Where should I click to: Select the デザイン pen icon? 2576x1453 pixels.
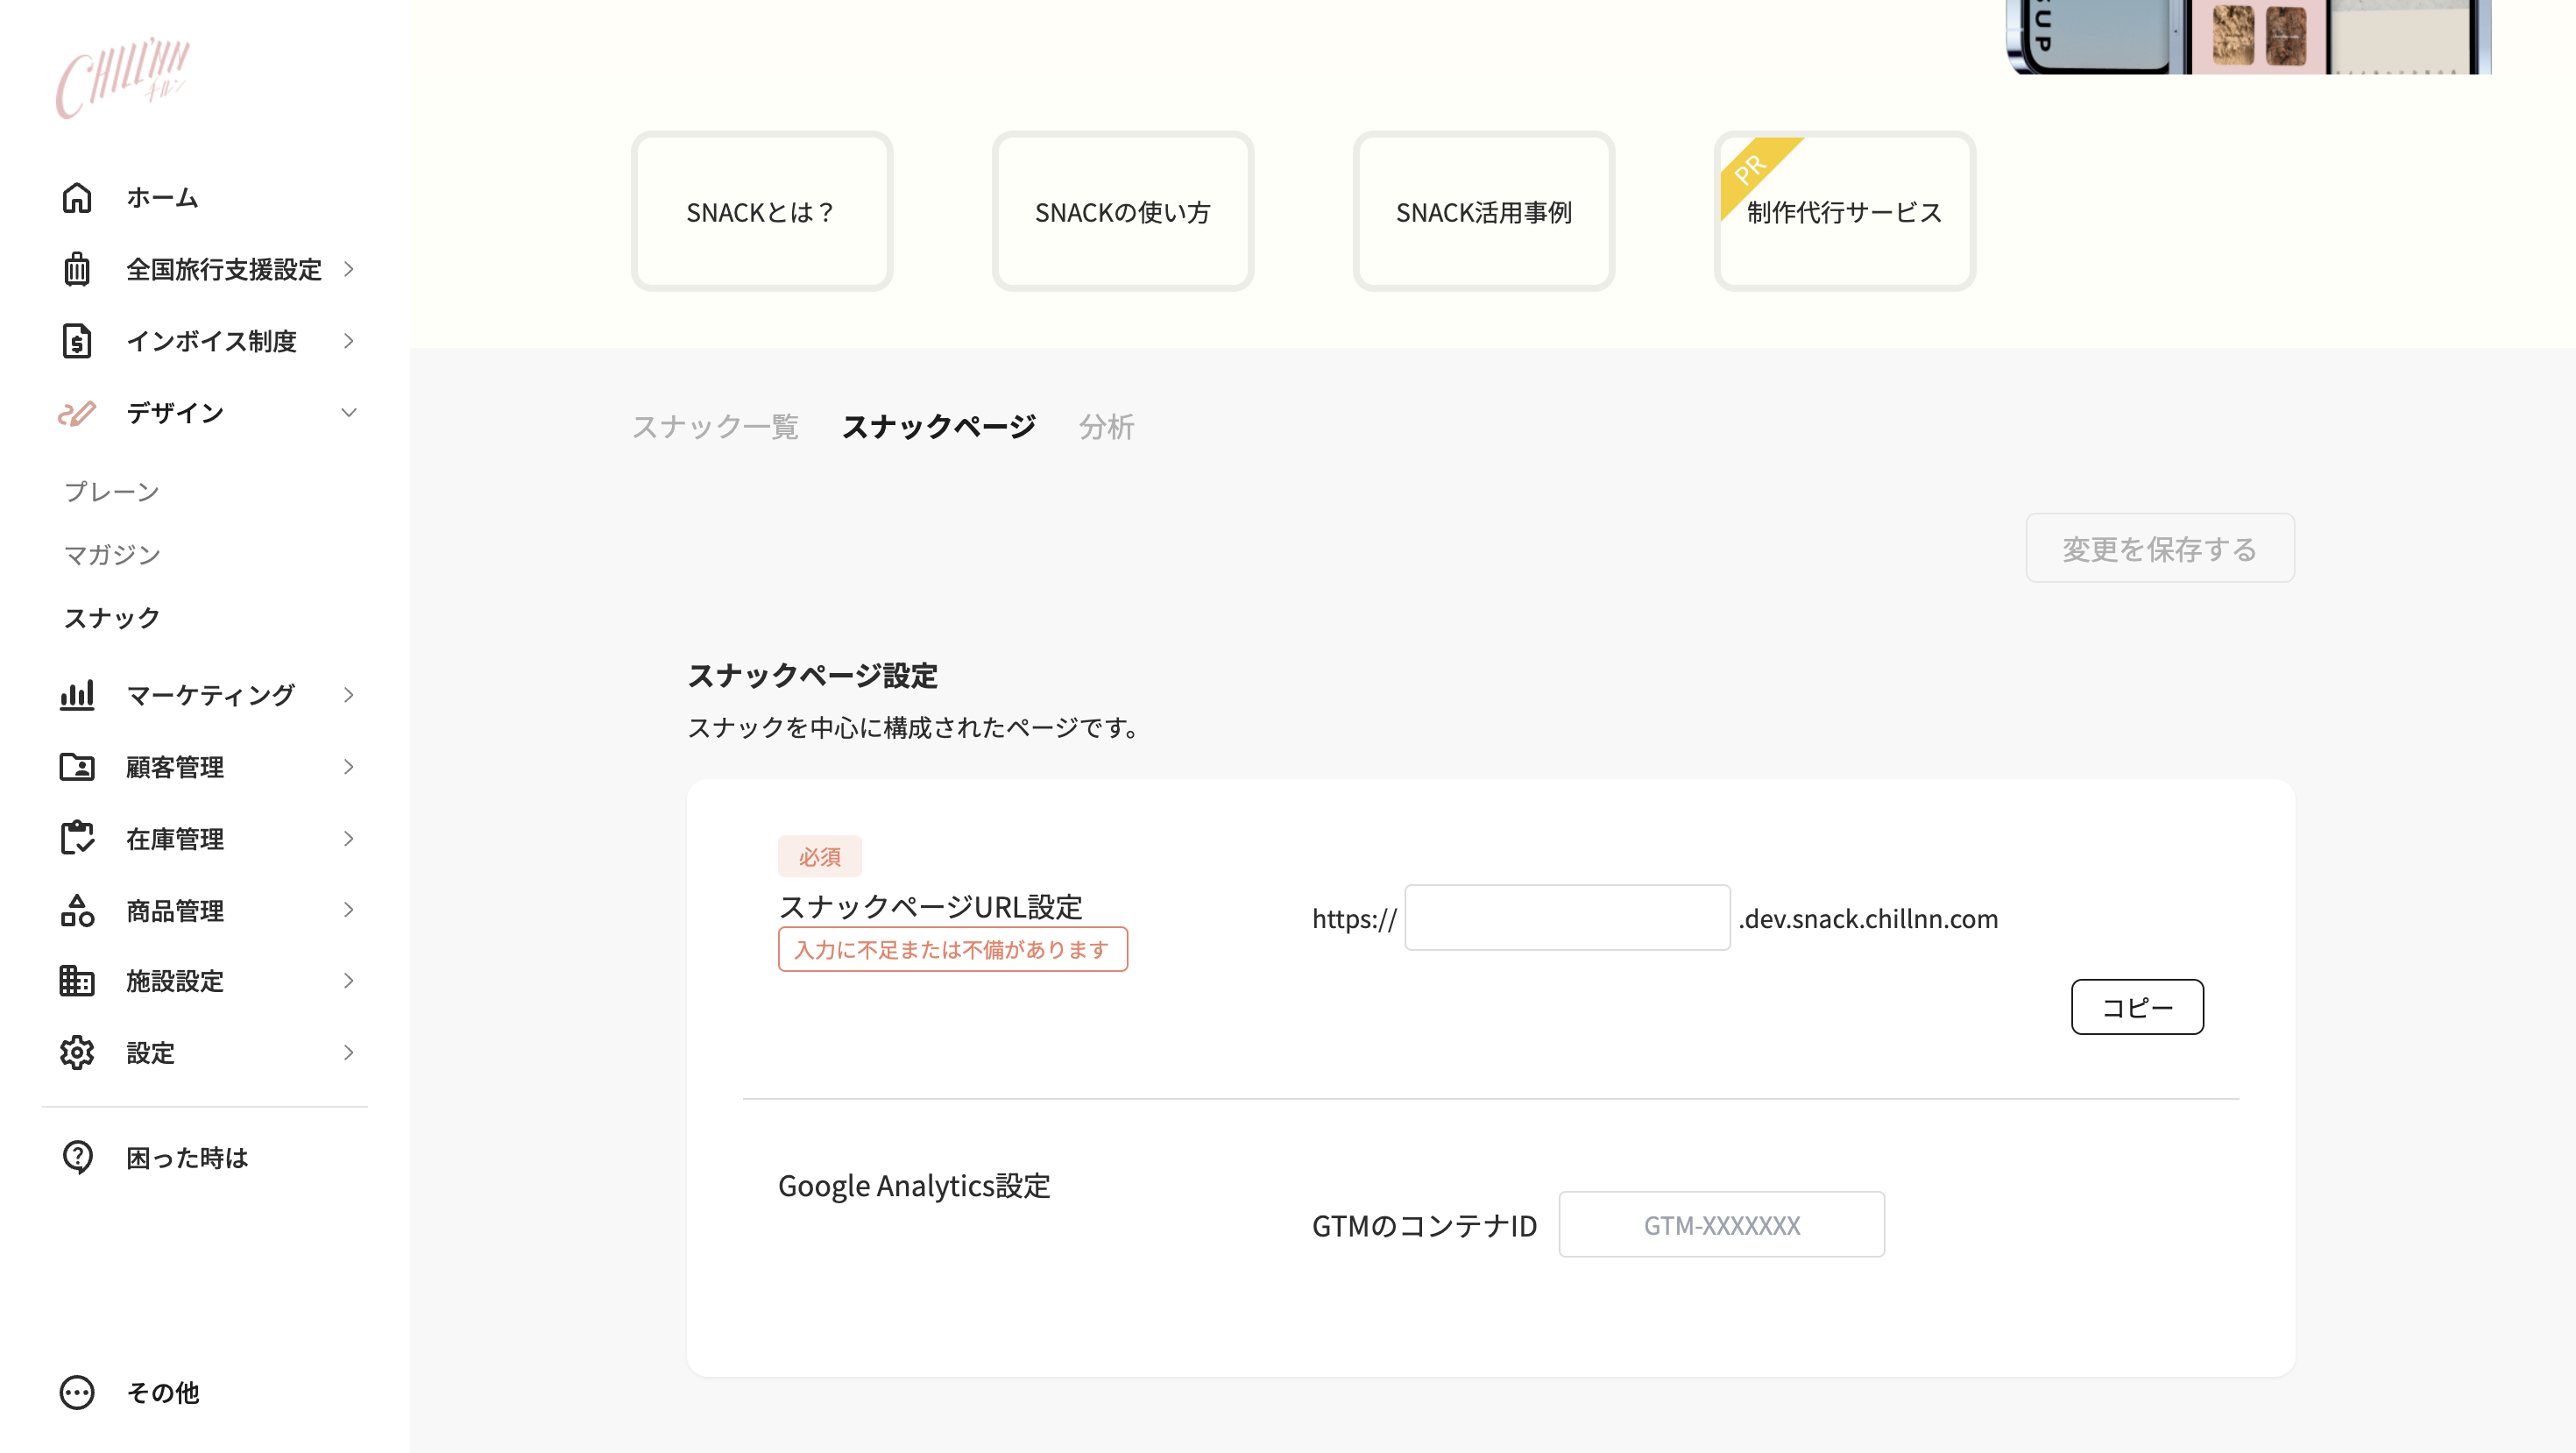(x=78, y=413)
